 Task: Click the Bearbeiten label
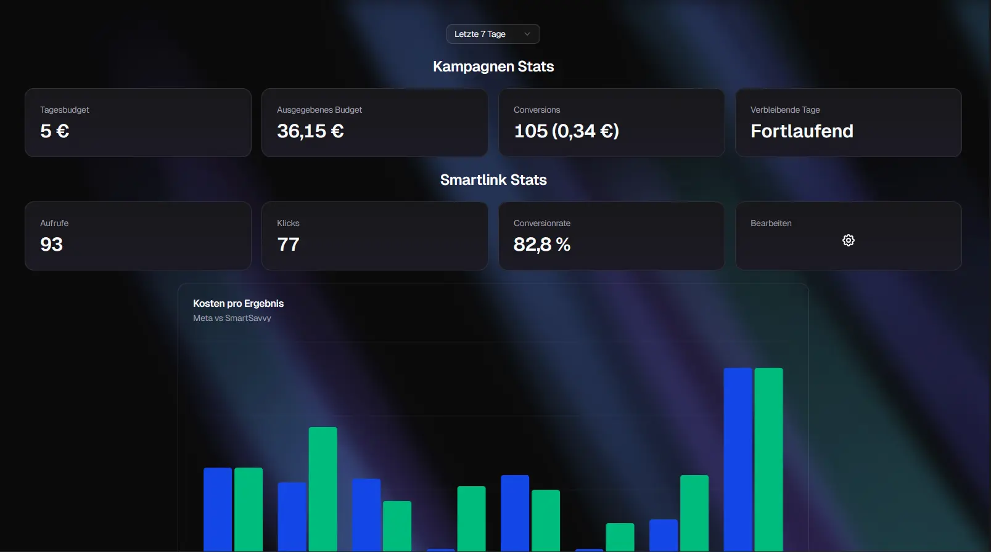click(x=771, y=223)
